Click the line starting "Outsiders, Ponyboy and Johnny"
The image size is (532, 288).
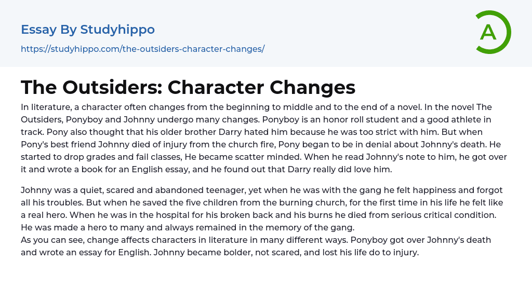click(x=256, y=119)
